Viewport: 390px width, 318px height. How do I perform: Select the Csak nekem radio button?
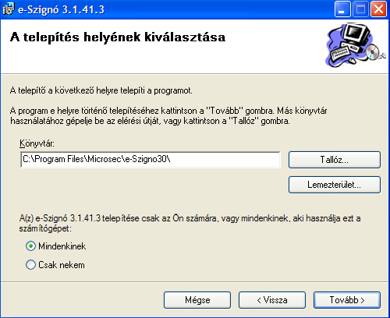point(30,265)
